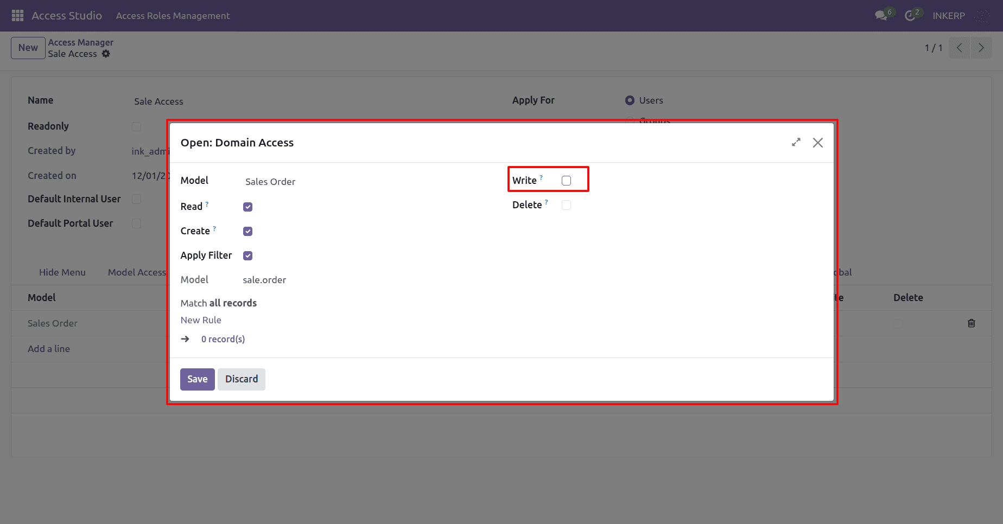Enable the Delete permission checkbox
Image resolution: width=1003 pixels, height=524 pixels.
(567, 205)
